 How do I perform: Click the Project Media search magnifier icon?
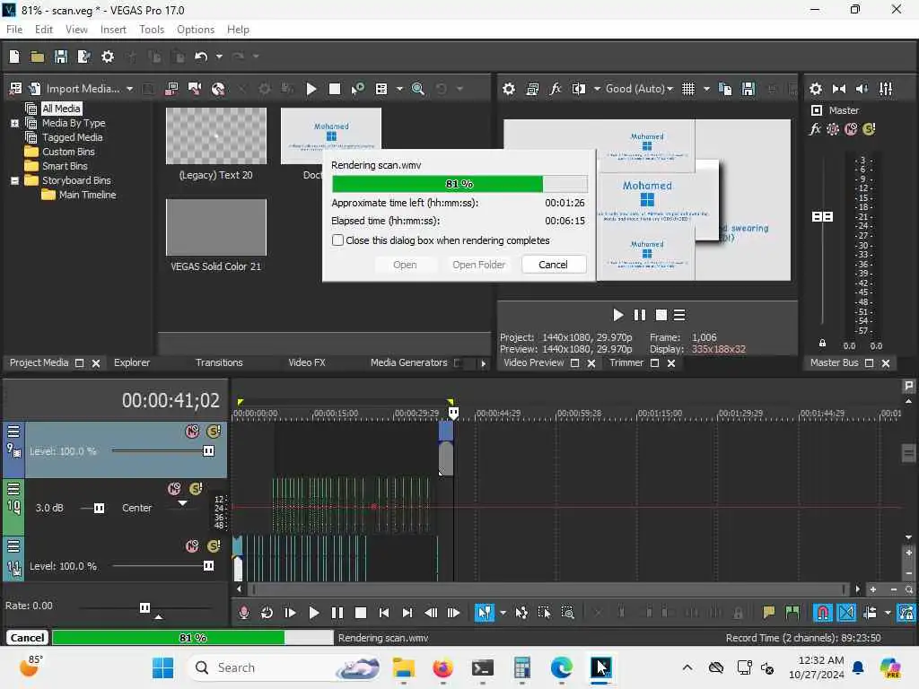[x=418, y=89]
